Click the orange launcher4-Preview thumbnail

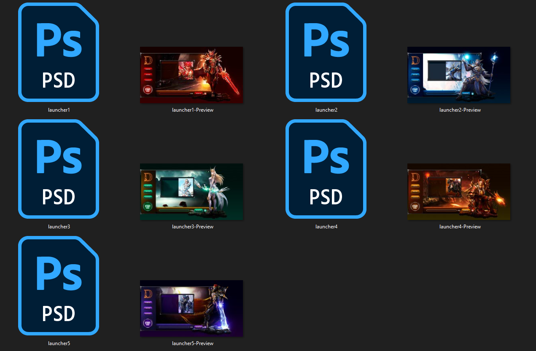tap(459, 192)
